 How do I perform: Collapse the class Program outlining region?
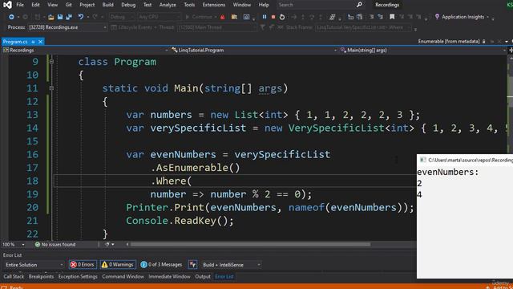(51, 62)
